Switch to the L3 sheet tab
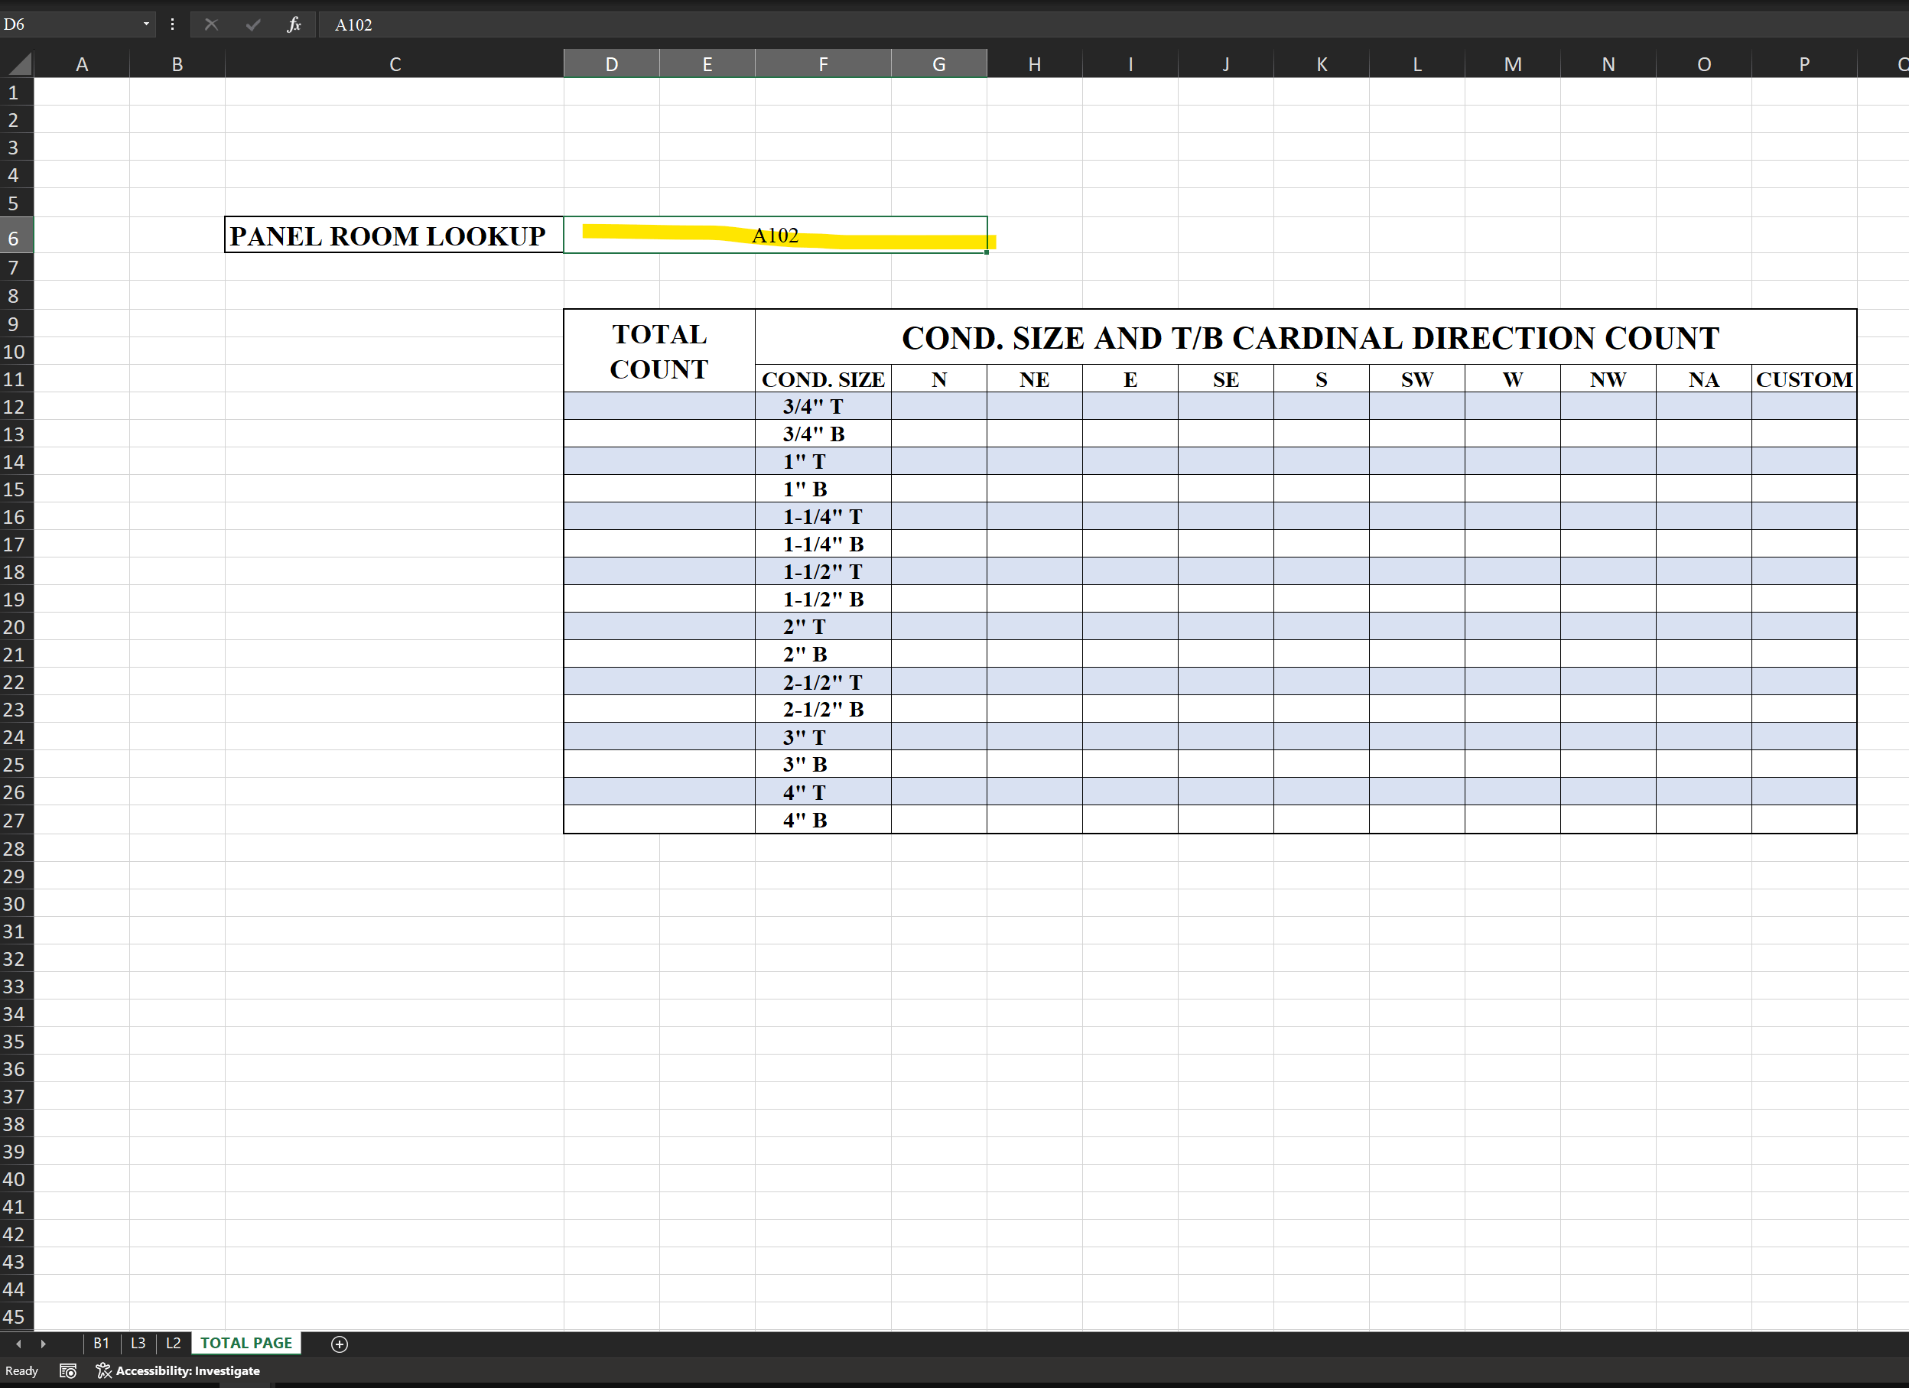This screenshot has width=1909, height=1388. click(138, 1344)
